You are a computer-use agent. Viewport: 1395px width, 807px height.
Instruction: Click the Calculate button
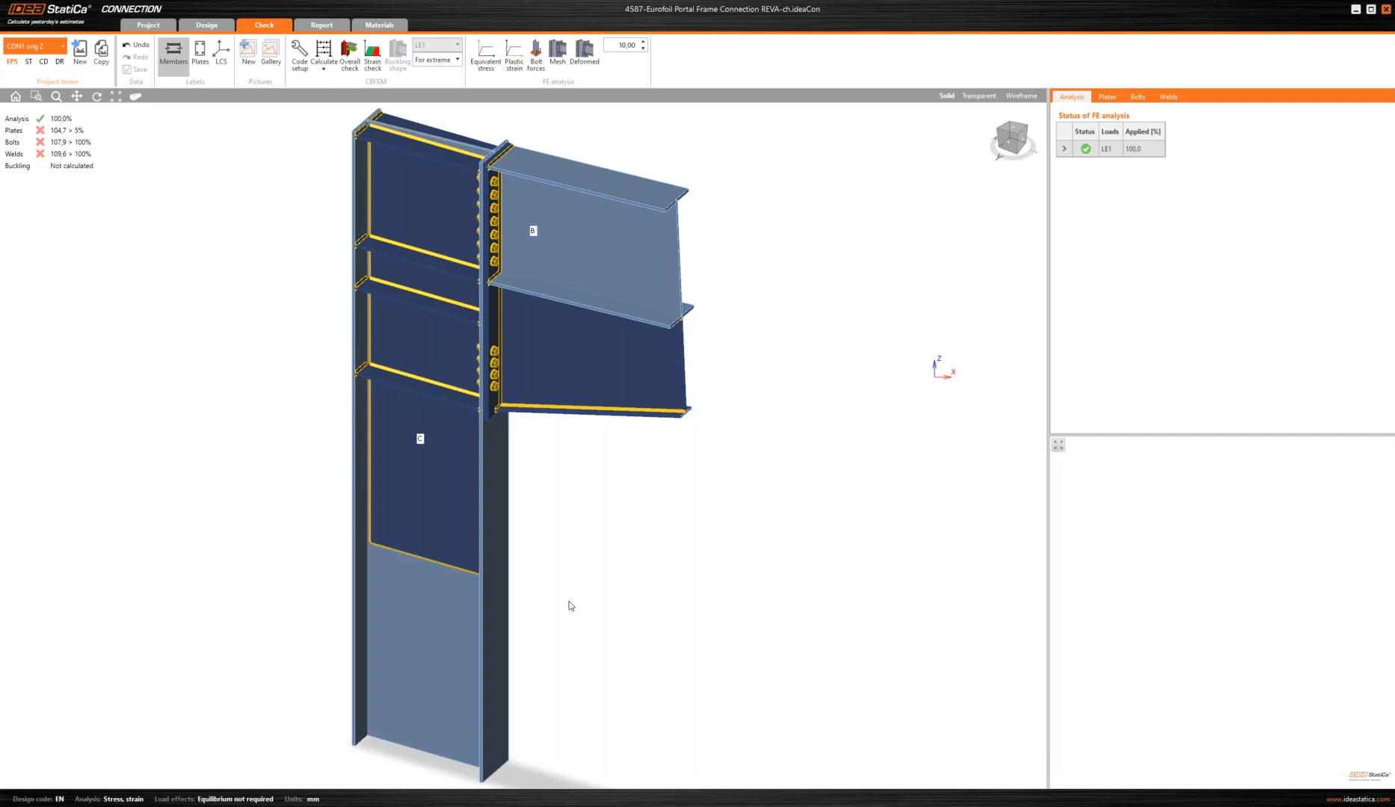324,52
